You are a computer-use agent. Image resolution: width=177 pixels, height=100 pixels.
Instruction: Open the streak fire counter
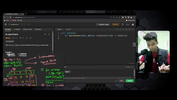point(127,24)
